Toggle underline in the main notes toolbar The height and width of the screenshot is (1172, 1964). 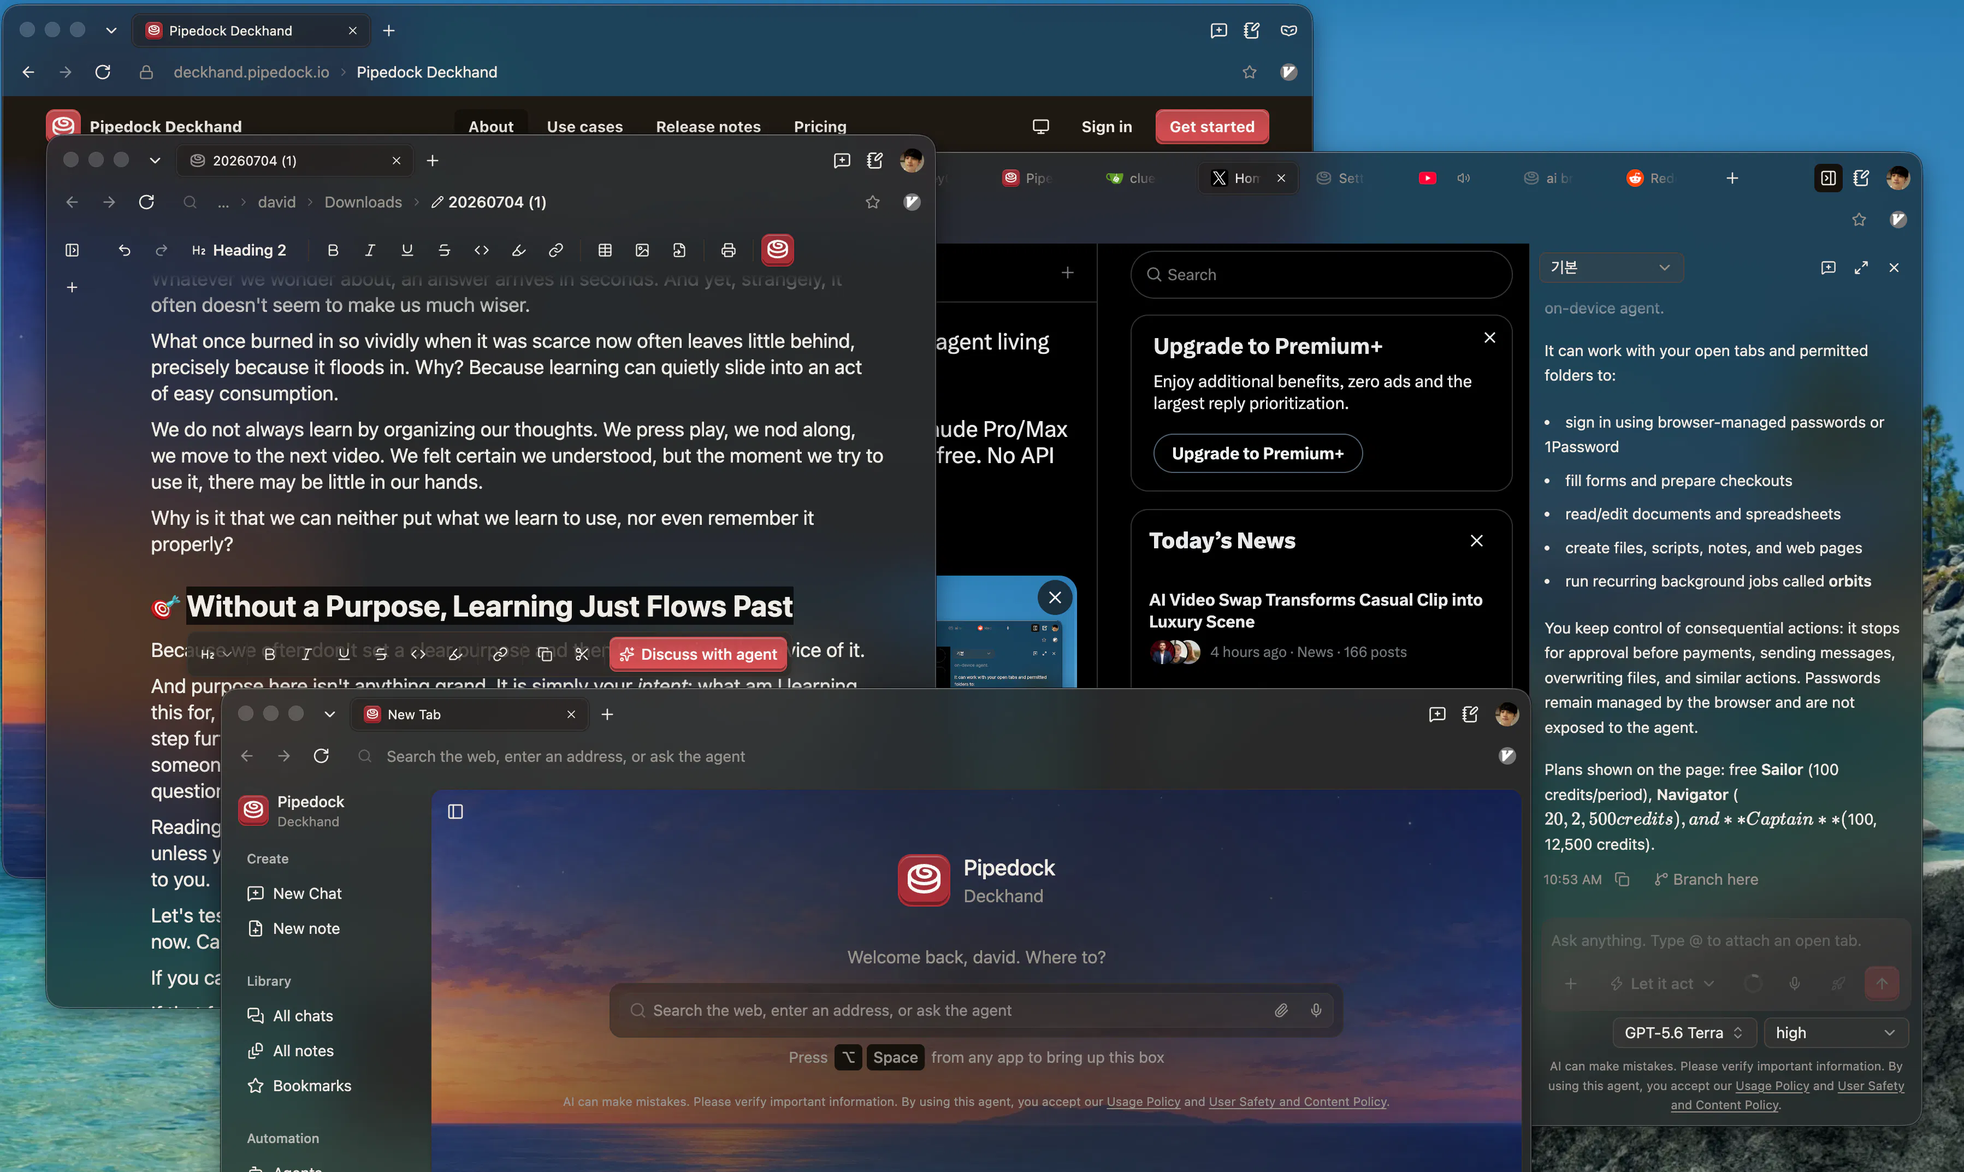pyautogui.click(x=407, y=250)
